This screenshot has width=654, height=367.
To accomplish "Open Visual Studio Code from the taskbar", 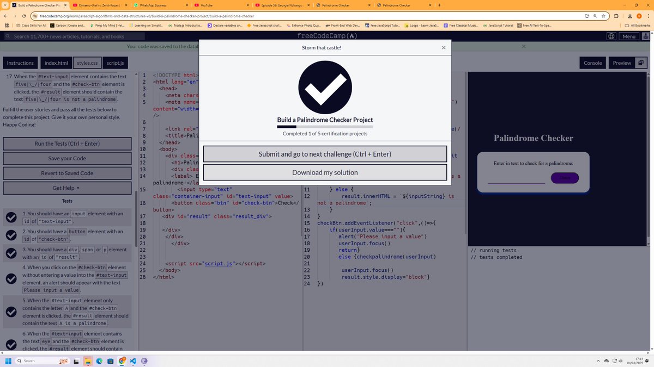I will 133,361.
